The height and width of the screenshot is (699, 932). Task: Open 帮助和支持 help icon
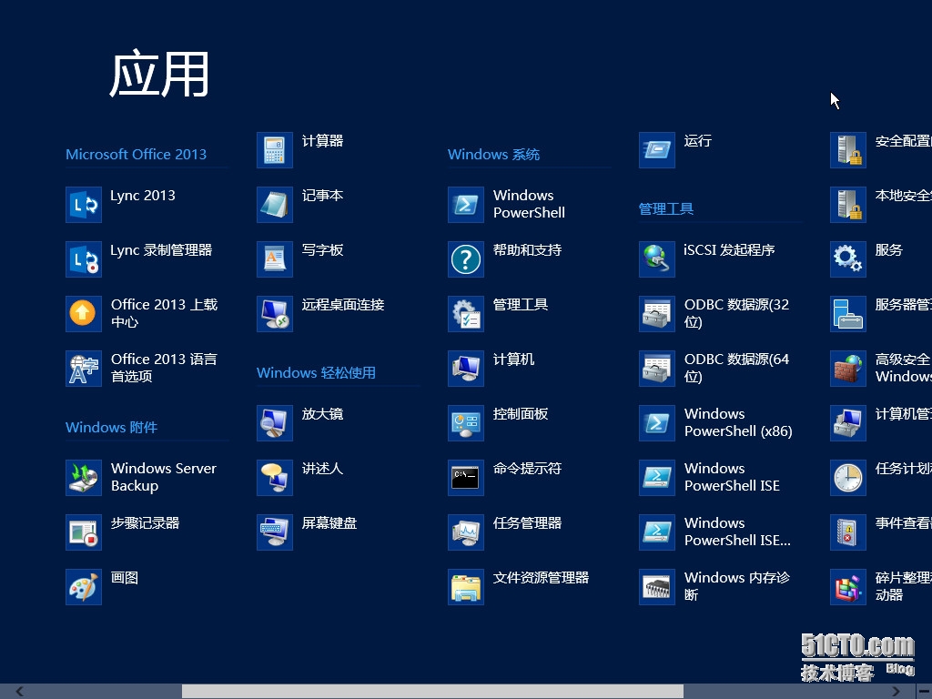(x=466, y=259)
